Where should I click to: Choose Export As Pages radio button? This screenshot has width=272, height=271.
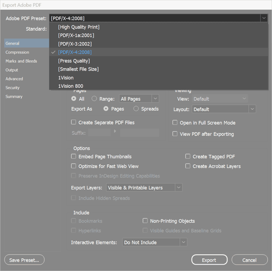coord(106,109)
